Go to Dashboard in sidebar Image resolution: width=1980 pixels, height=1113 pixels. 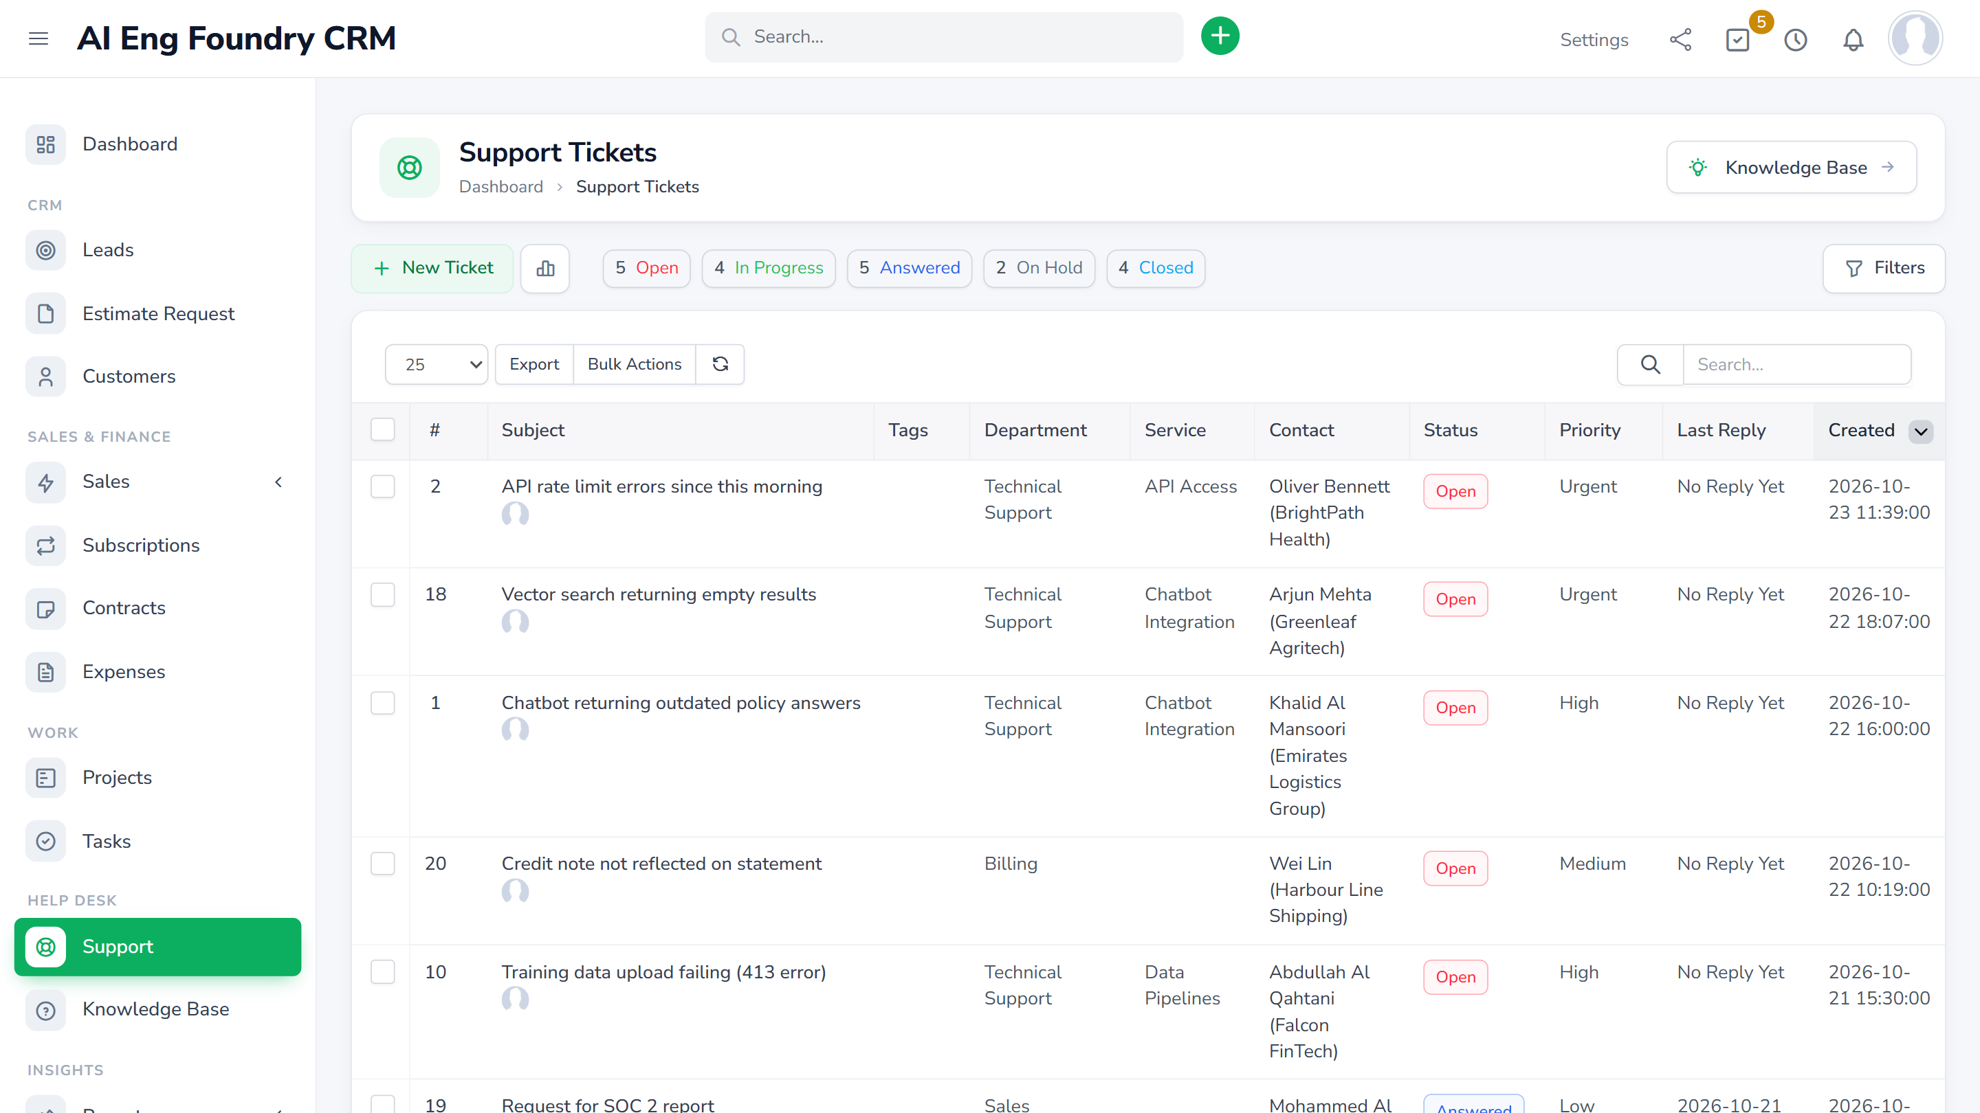(x=157, y=144)
